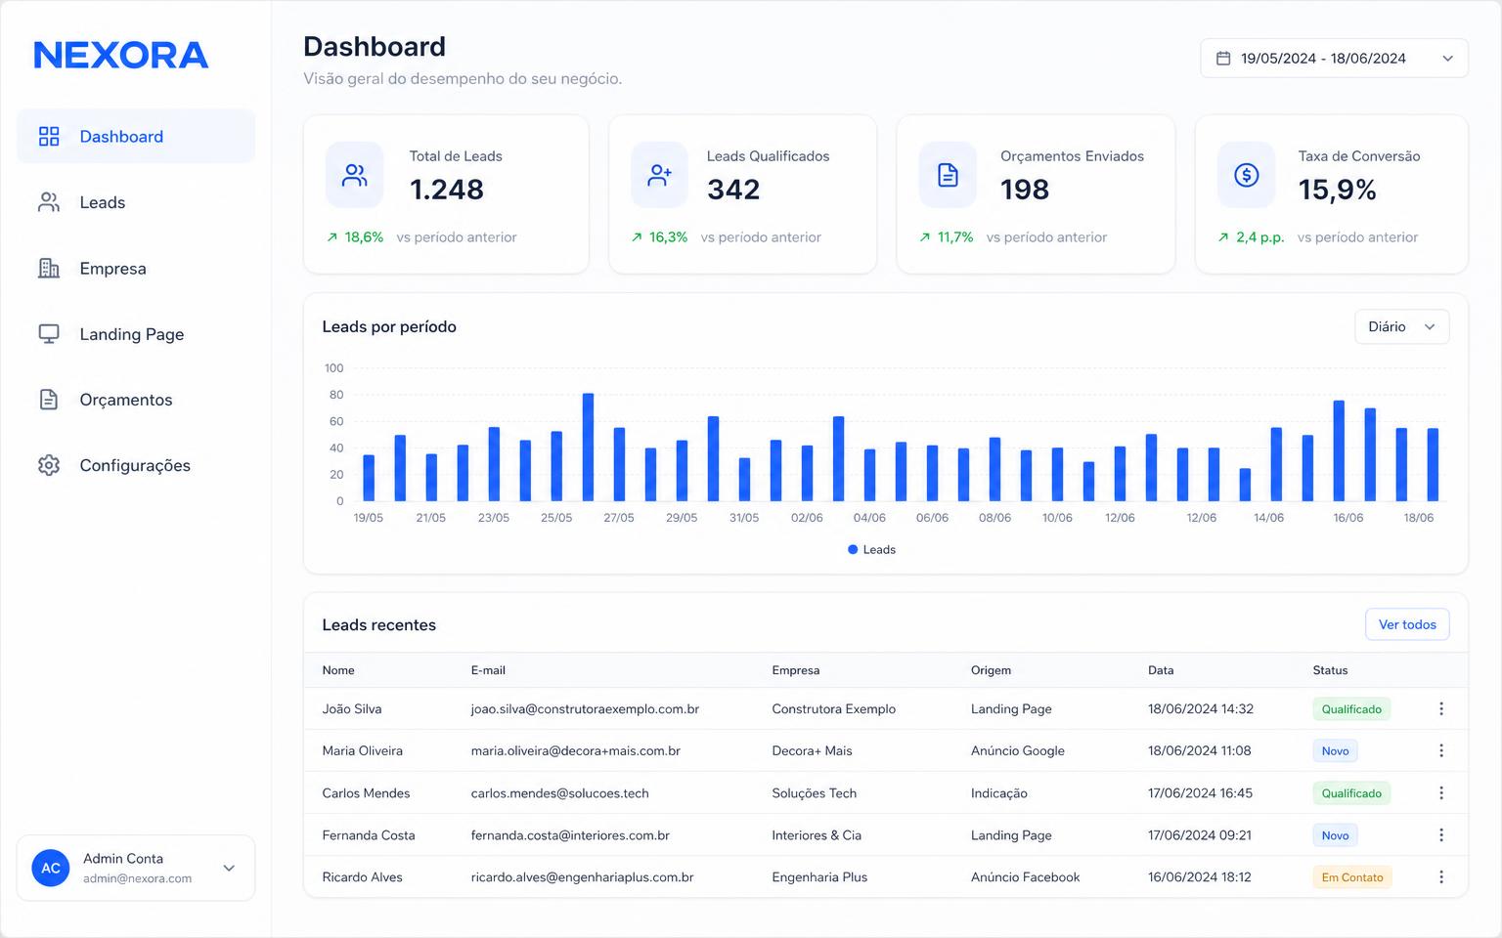Screen dimensions: 1502x938
Task: Click Novo status badge for Maria Oliveira
Action: (1335, 751)
